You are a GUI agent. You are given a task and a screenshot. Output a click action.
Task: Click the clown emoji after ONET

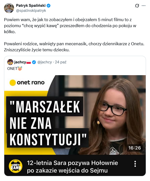click(x=20, y=69)
